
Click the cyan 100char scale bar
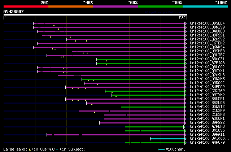coord(161,149)
